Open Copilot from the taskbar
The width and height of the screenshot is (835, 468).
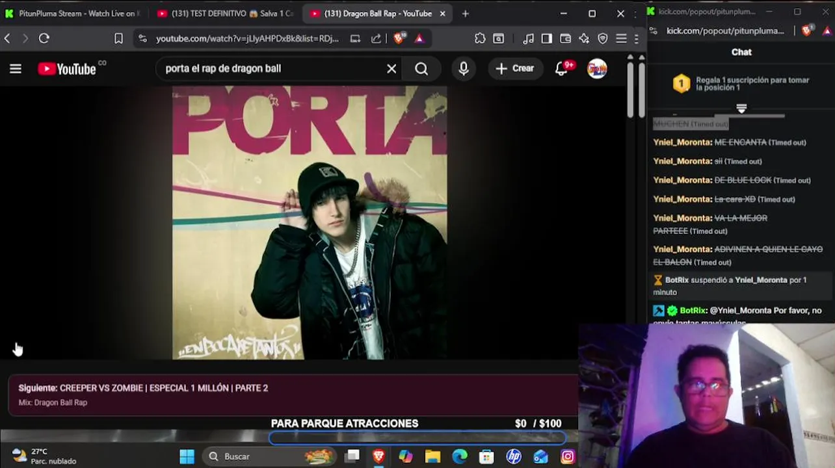click(406, 456)
